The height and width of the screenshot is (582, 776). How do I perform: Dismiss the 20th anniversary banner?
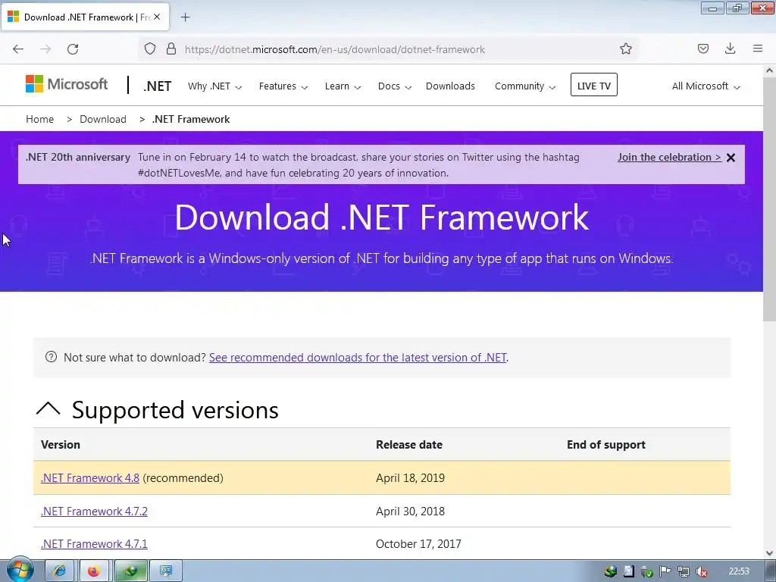(731, 158)
